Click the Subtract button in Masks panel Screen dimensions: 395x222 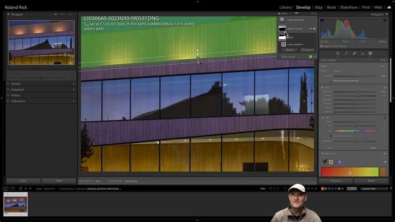click(x=307, y=50)
